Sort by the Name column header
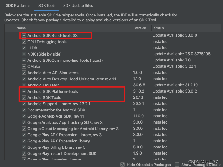The width and height of the screenshot is (223, 167). click(x=73, y=28)
